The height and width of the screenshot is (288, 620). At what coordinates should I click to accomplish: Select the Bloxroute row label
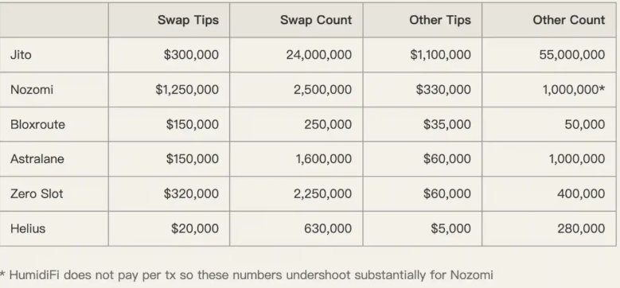(37, 124)
